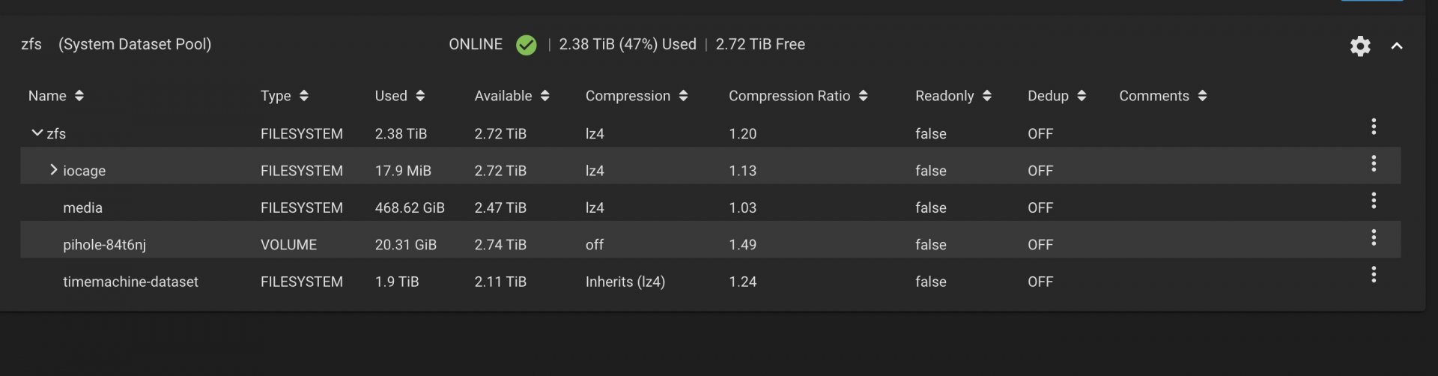The width and height of the screenshot is (1438, 376).
Task: Click the green ONLINE status checkmark
Action: (527, 45)
